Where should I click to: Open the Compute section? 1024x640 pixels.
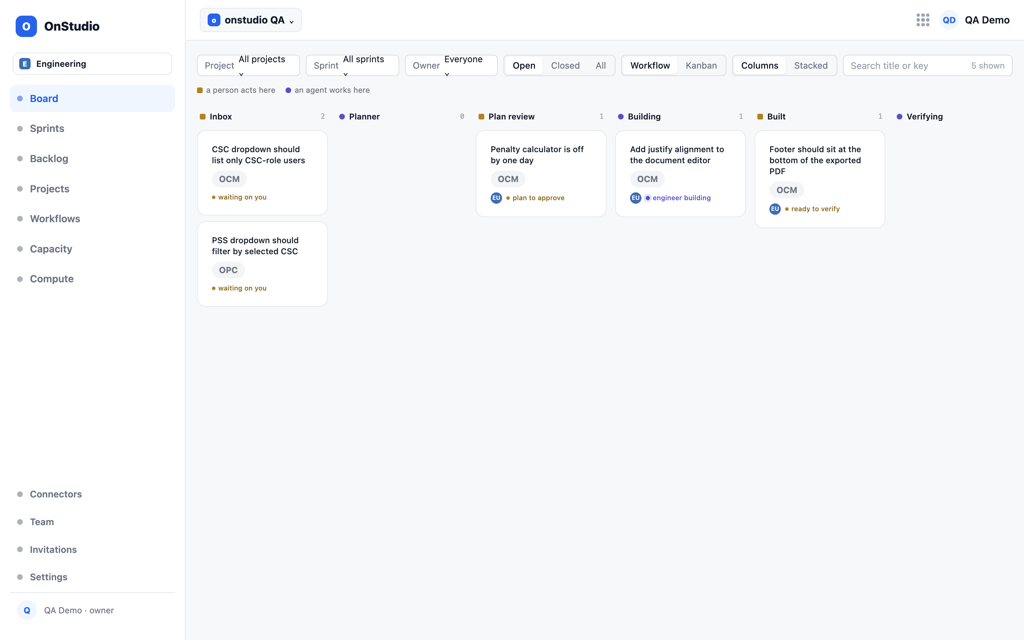click(x=92, y=279)
